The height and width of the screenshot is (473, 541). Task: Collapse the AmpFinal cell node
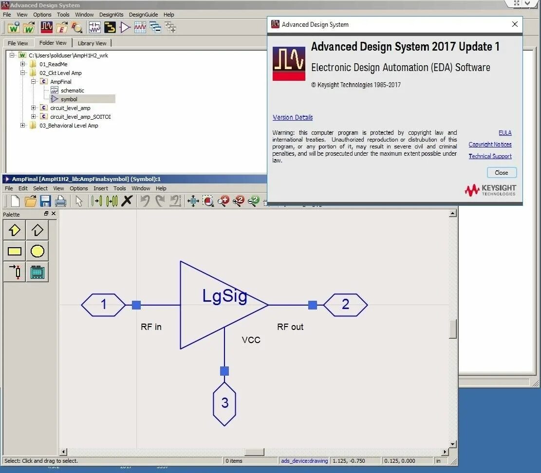[x=34, y=81]
